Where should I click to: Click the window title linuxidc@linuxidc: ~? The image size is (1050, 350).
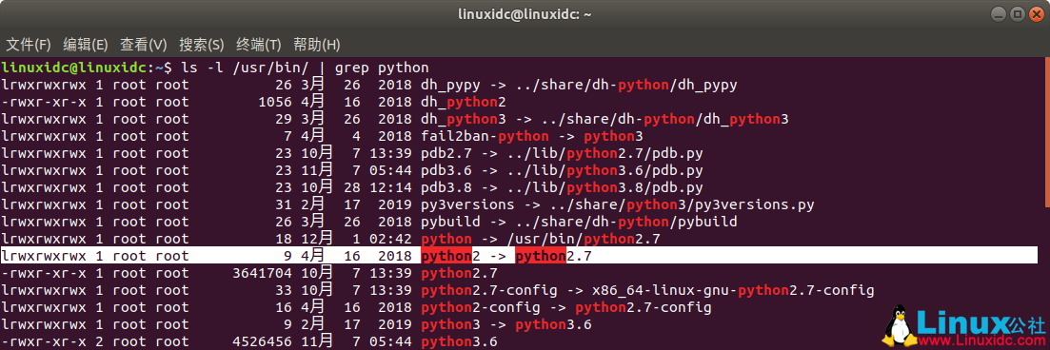tap(525, 14)
